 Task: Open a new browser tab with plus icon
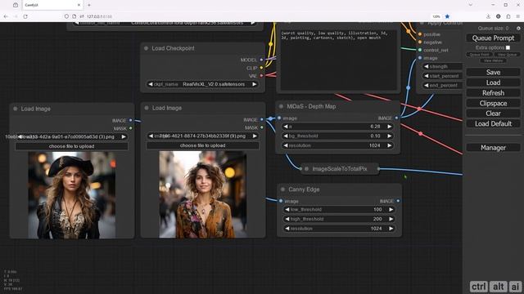pos(89,5)
